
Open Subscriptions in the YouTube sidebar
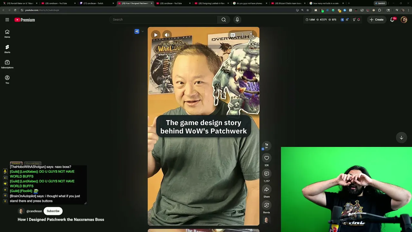7,64
